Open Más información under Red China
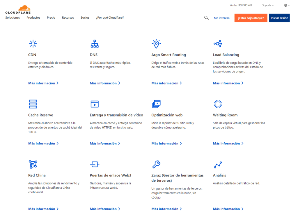 click(43, 209)
